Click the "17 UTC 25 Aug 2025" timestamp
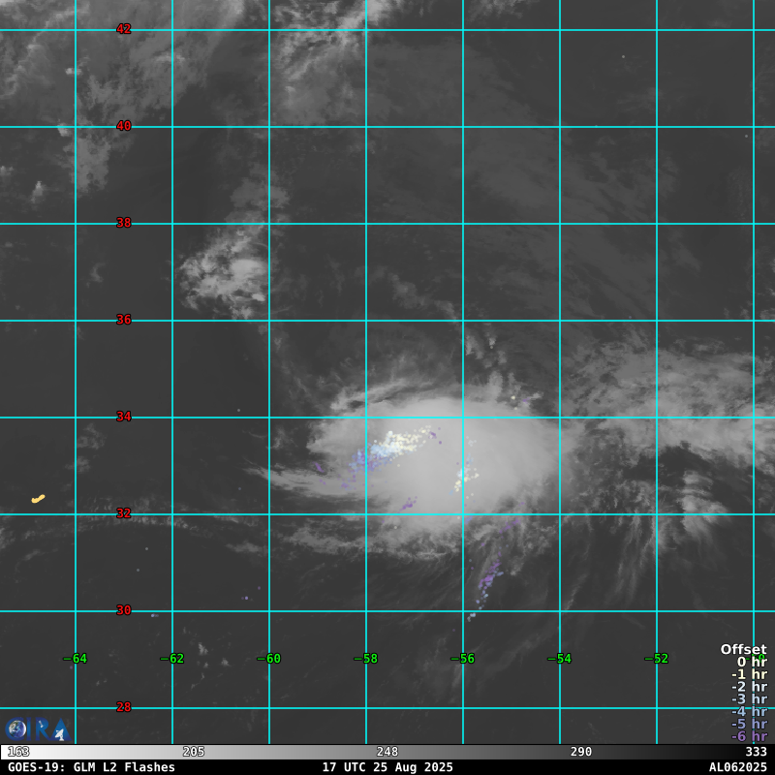The width and height of the screenshot is (775, 775). 387,767
